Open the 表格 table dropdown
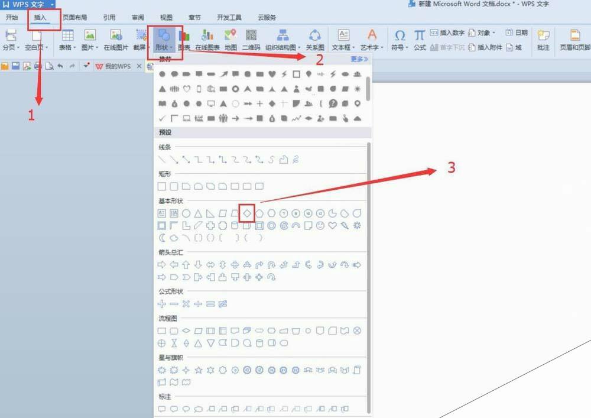The image size is (591, 418). [67, 40]
